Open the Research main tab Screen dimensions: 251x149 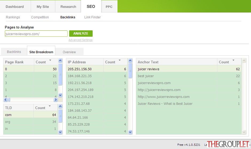point(68,7)
